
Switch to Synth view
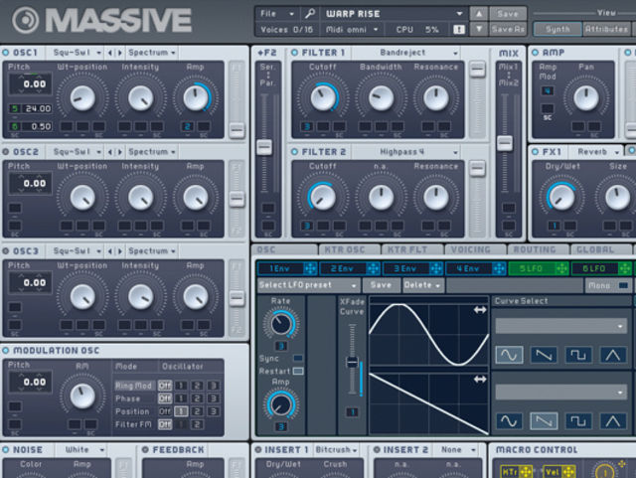(557, 29)
